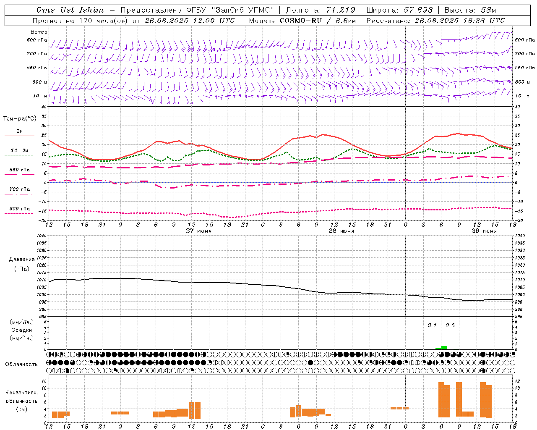Image resolution: width=537 pixels, height=430 pixels.
Task: Click the right-side 10 м wind level label
Action: tap(522, 96)
